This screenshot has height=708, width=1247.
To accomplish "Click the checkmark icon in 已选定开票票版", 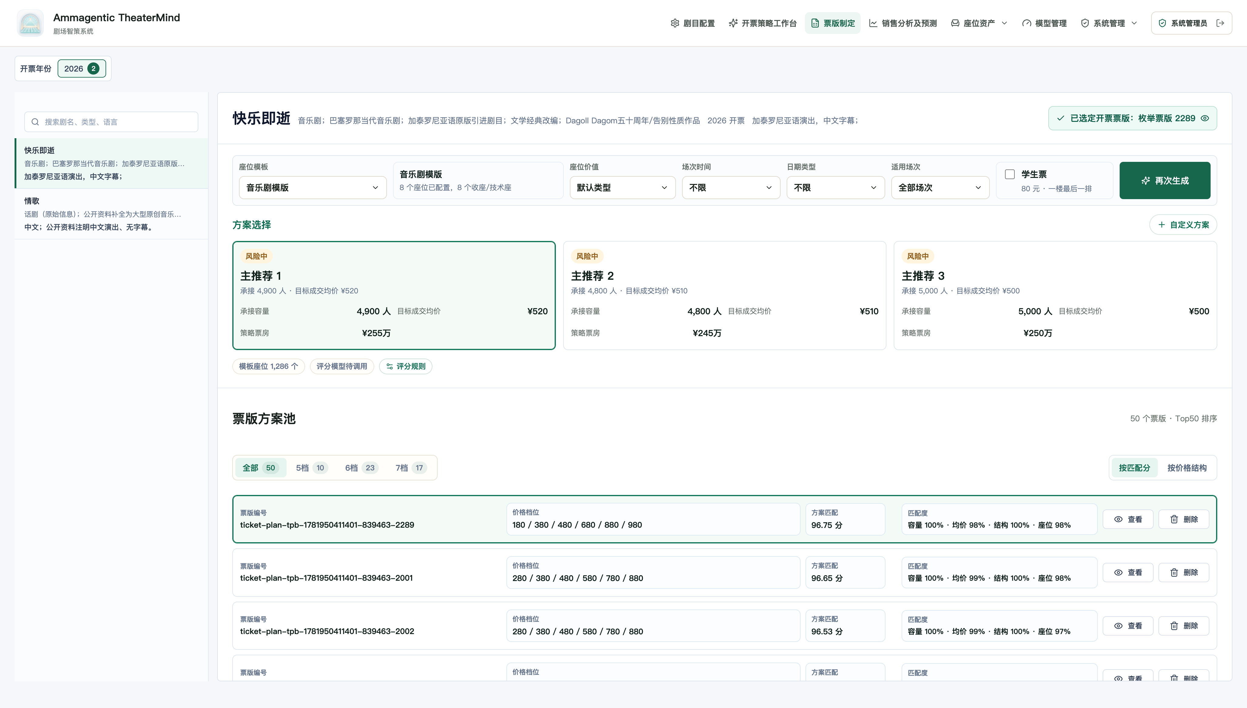I will point(1061,118).
